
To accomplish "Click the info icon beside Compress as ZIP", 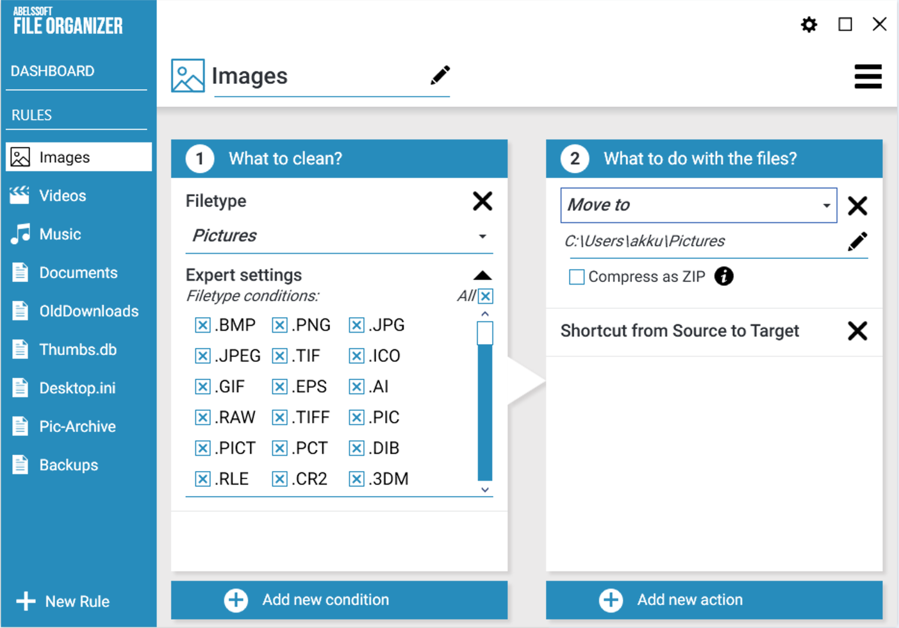I will [724, 276].
